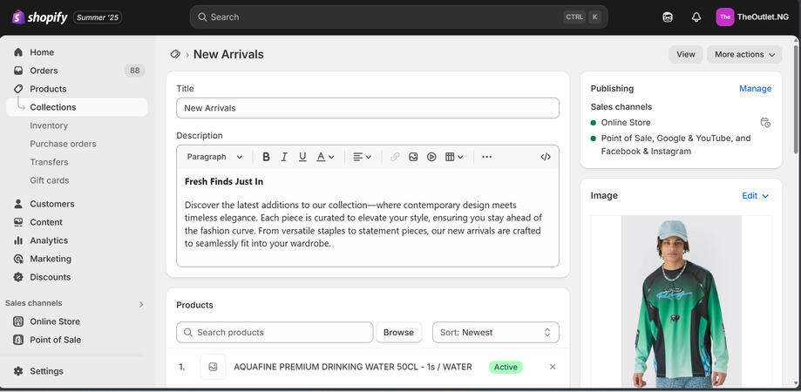This screenshot has height=392, width=801.
Task: Open the More actions dropdown
Action: tap(744, 55)
